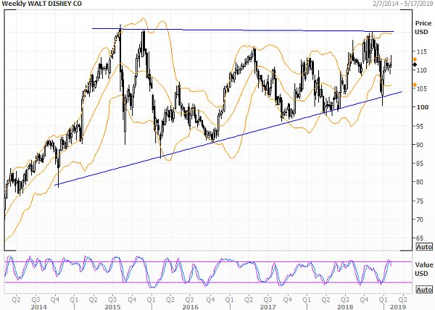Click the 'Price USD' axis label
The width and height of the screenshot is (435, 310).
[423, 28]
